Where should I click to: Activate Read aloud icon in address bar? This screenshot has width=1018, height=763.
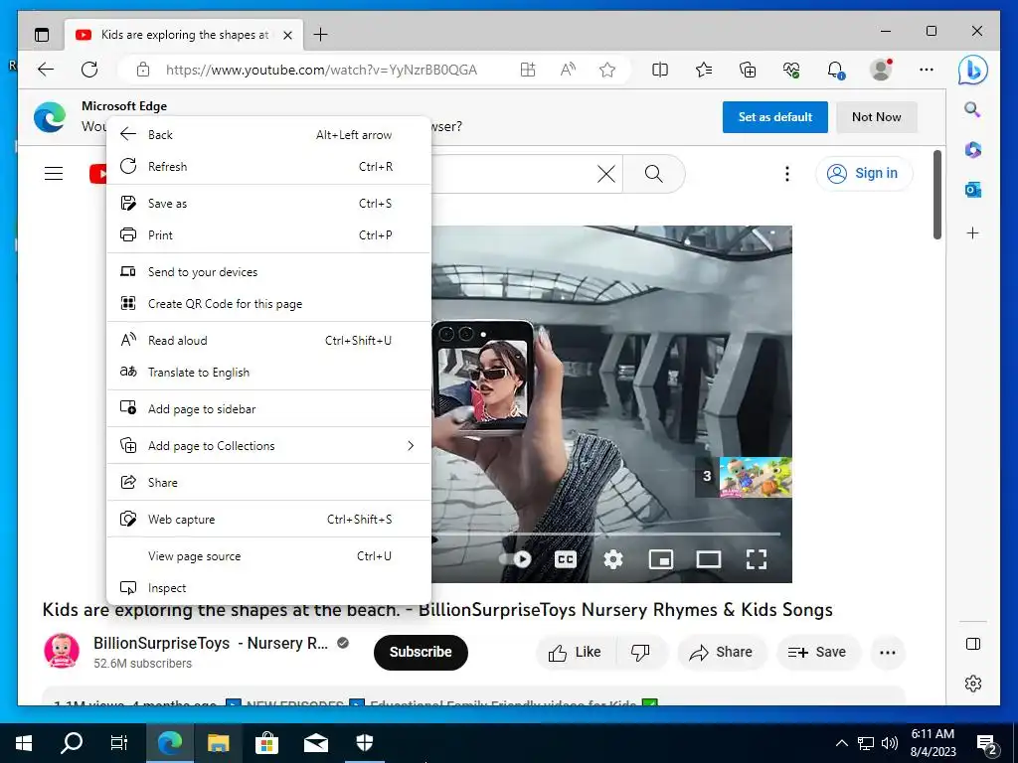tap(568, 70)
